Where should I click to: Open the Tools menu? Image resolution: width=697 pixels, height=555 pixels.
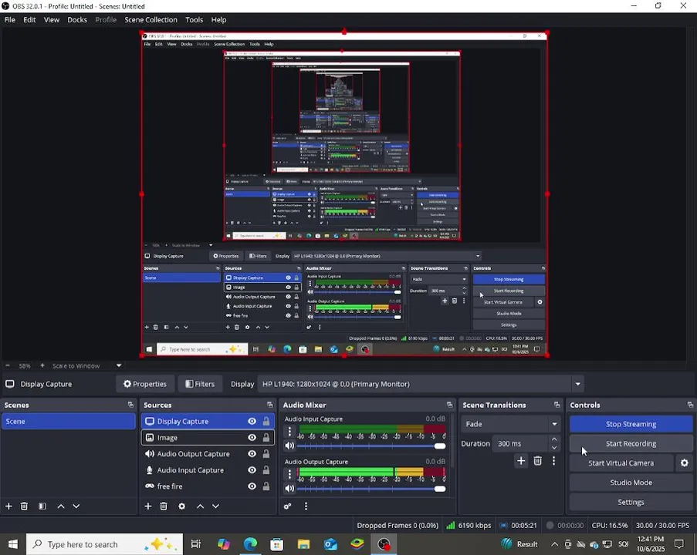195,19
